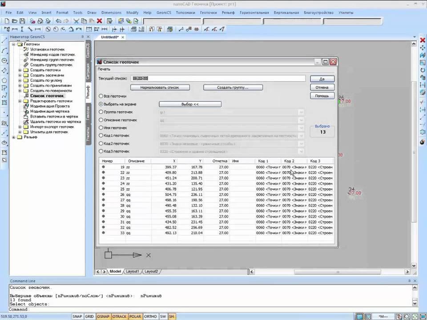The height and width of the screenshot is (320, 427).
Task: Expand the Редактировать геоточки folder
Action: [20, 101]
